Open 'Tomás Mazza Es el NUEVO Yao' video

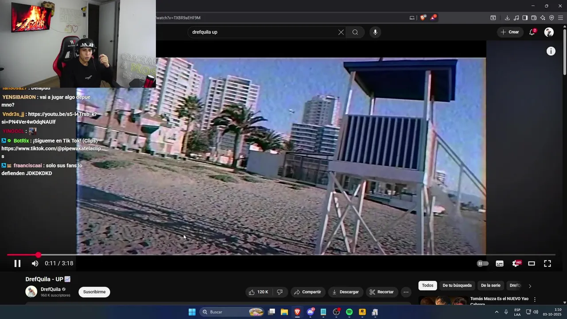coord(499,301)
